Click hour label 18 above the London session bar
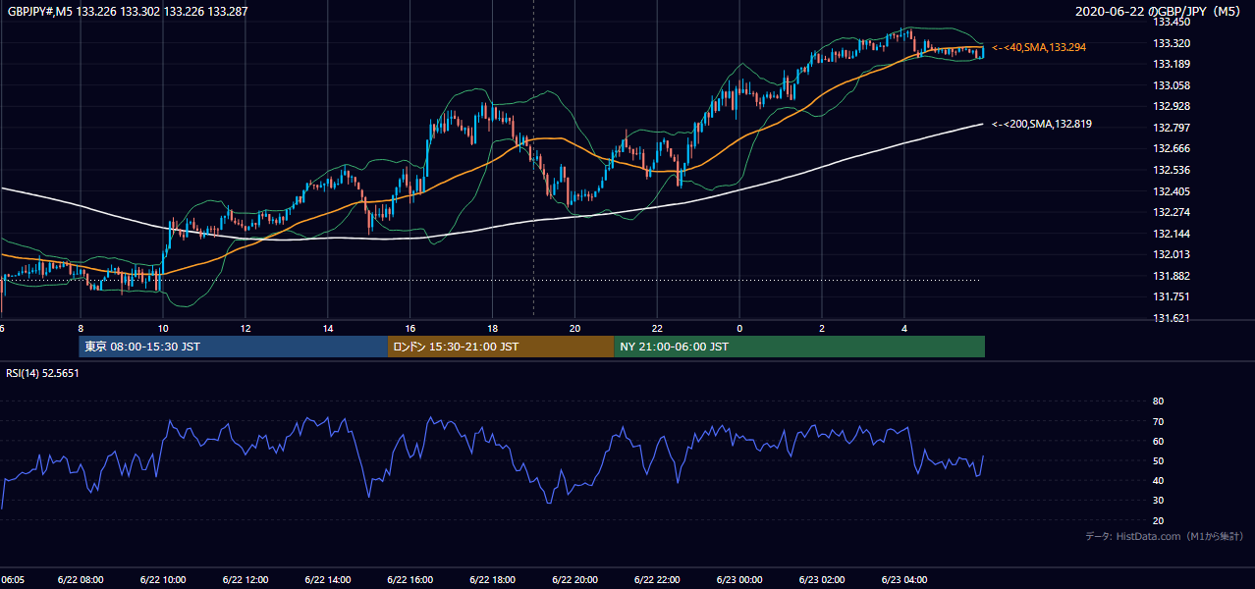The width and height of the screenshot is (1255, 589). click(493, 328)
